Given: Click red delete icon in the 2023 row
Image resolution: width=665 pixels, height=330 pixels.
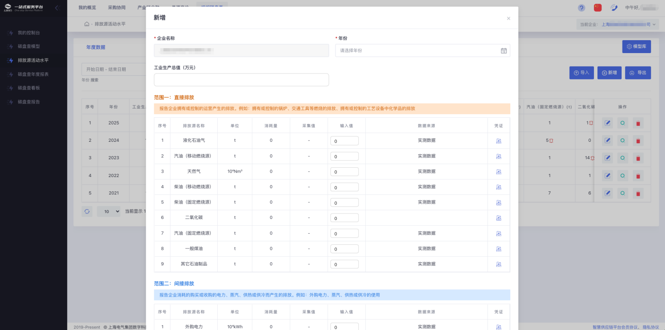Looking at the screenshot, I should (638, 158).
